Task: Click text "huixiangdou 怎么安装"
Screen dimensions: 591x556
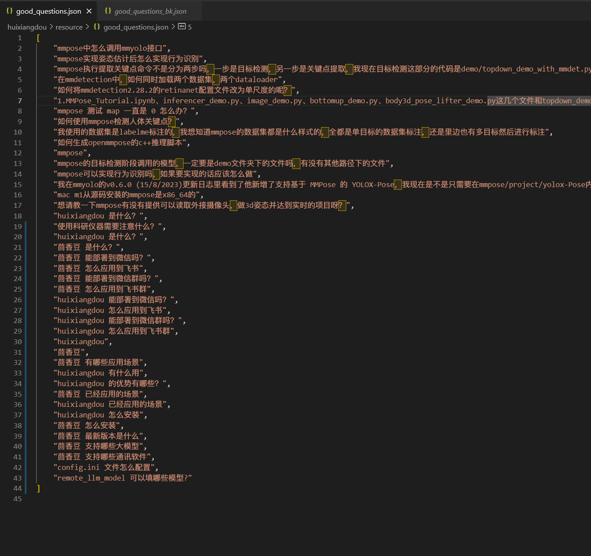Action: click(x=100, y=415)
